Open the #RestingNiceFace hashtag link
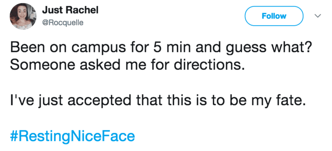The height and width of the screenshot is (151, 332). coord(72,136)
